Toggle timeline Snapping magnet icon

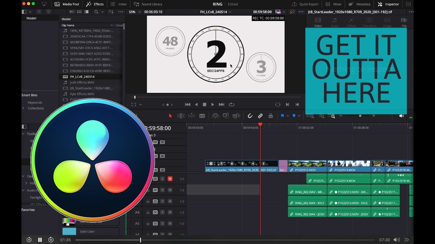coord(250,116)
